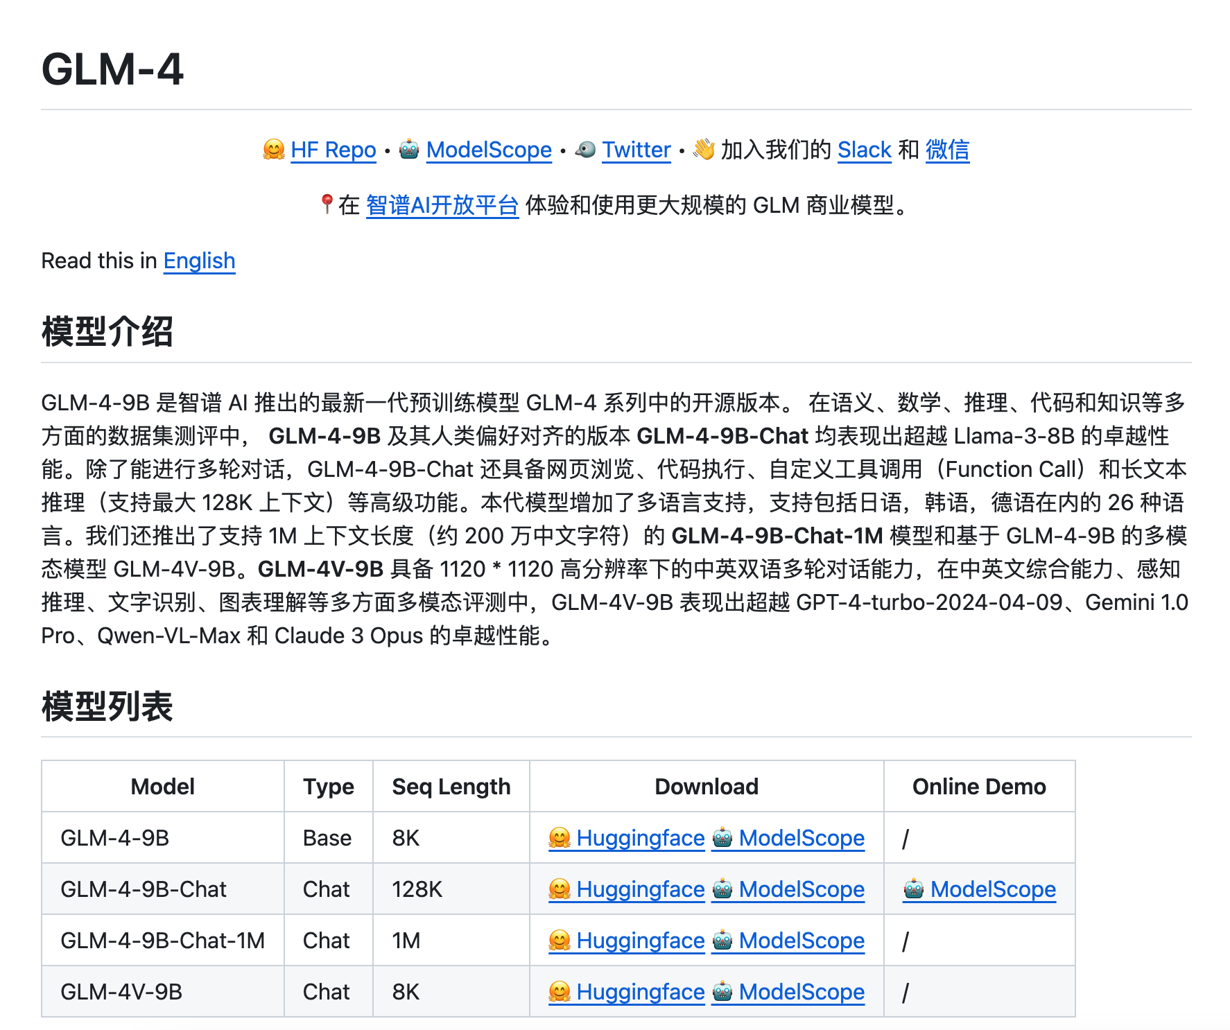1230x1030 pixels.
Task: Open ModelScope download for GLM-4-9B base
Action: point(789,838)
